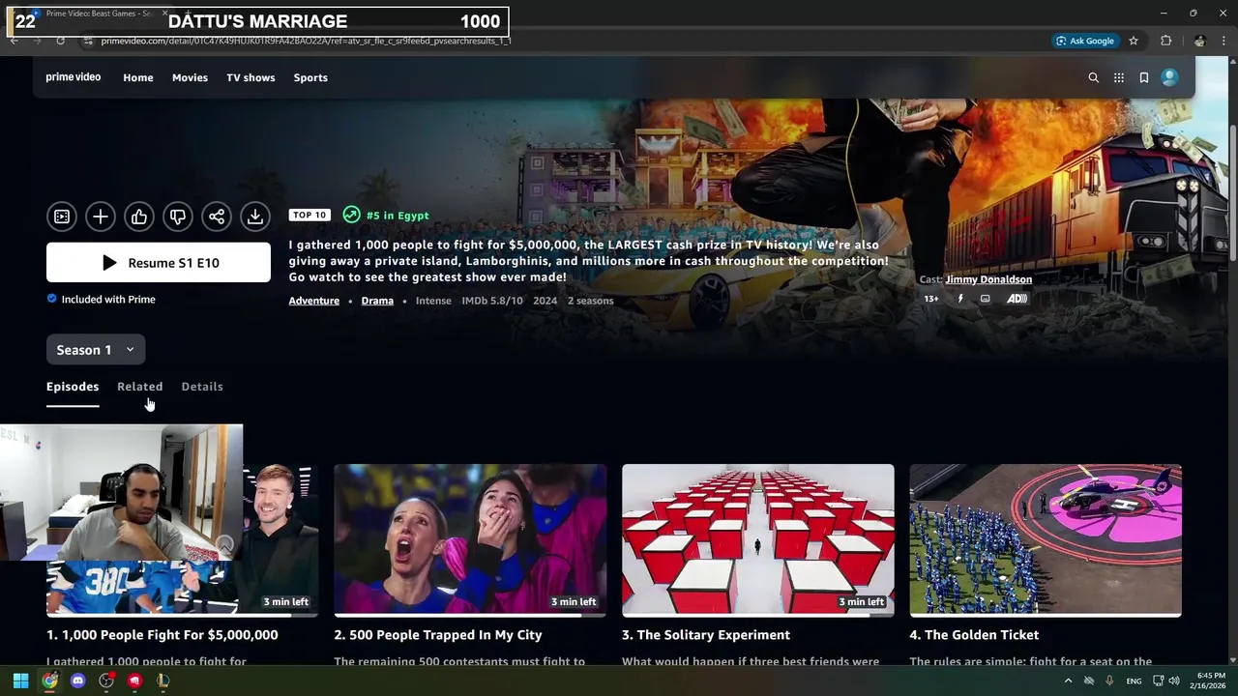The image size is (1238, 696).
Task: Click the Prime Video logo
Action: (74, 77)
